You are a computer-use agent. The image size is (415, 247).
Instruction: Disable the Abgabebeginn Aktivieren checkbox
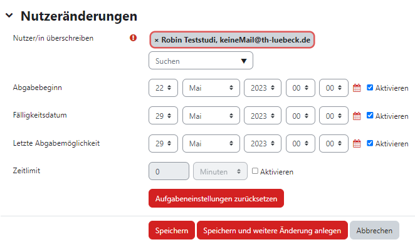point(370,88)
